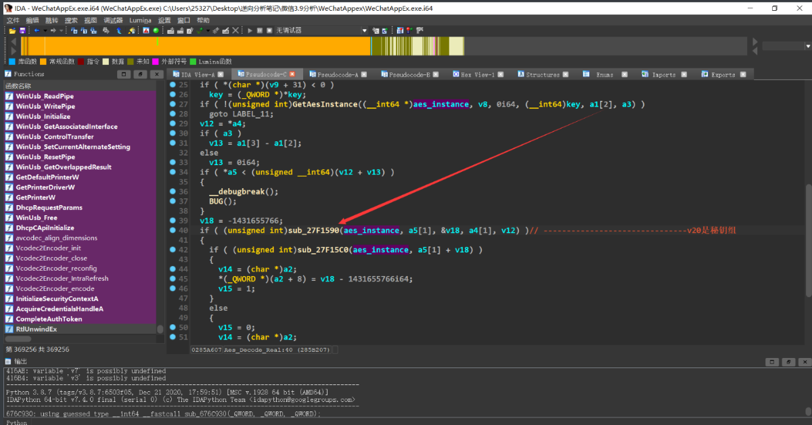
Task: Pause the process with the pause icon
Action: pyautogui.click(x=259, y=30)
